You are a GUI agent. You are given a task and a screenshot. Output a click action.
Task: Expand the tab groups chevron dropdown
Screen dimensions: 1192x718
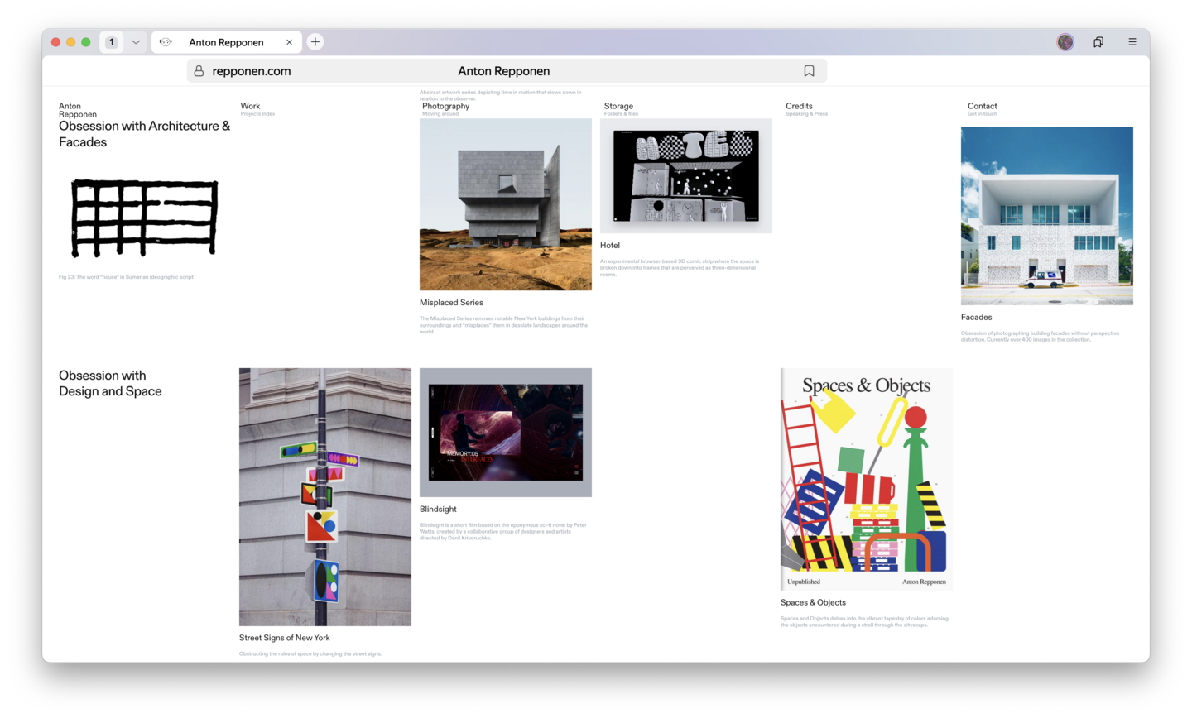[136, 42]
